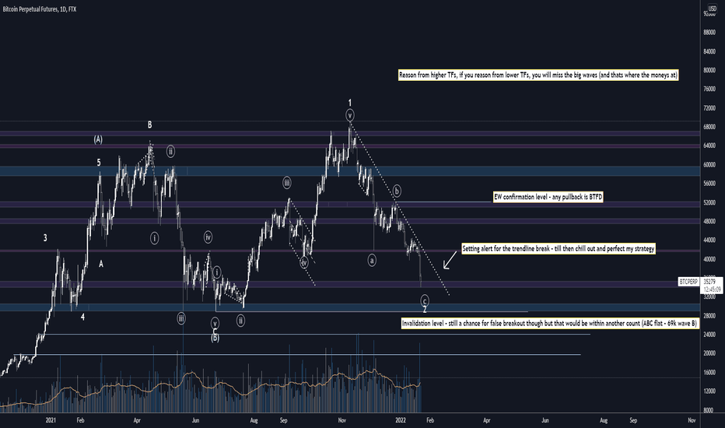Select wave label 4 below the January low

[82, 317]
